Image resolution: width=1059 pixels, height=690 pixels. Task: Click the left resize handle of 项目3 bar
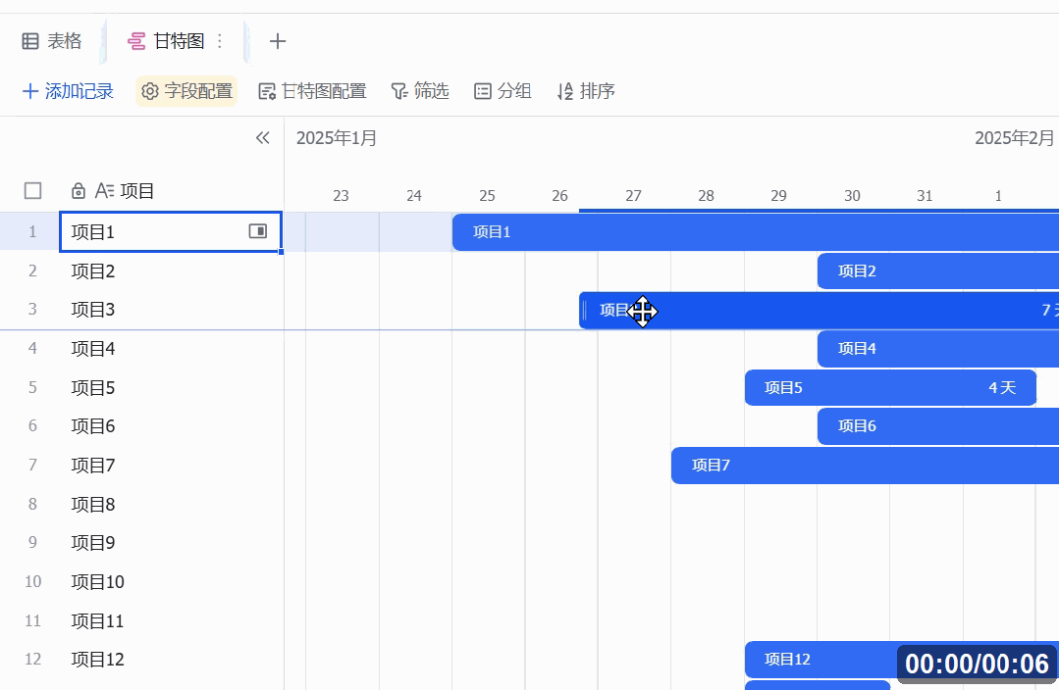click(x=585, y=311)
